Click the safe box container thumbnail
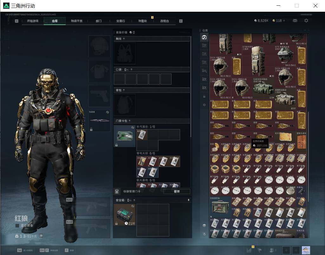Viewport: 325px width, 255px height. click(x=125, y=214)
